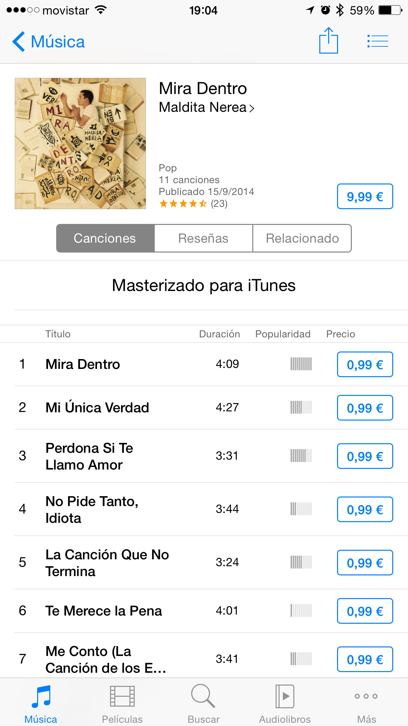Buy the Mira Dentro song for 0,99 €

[365, 364]
